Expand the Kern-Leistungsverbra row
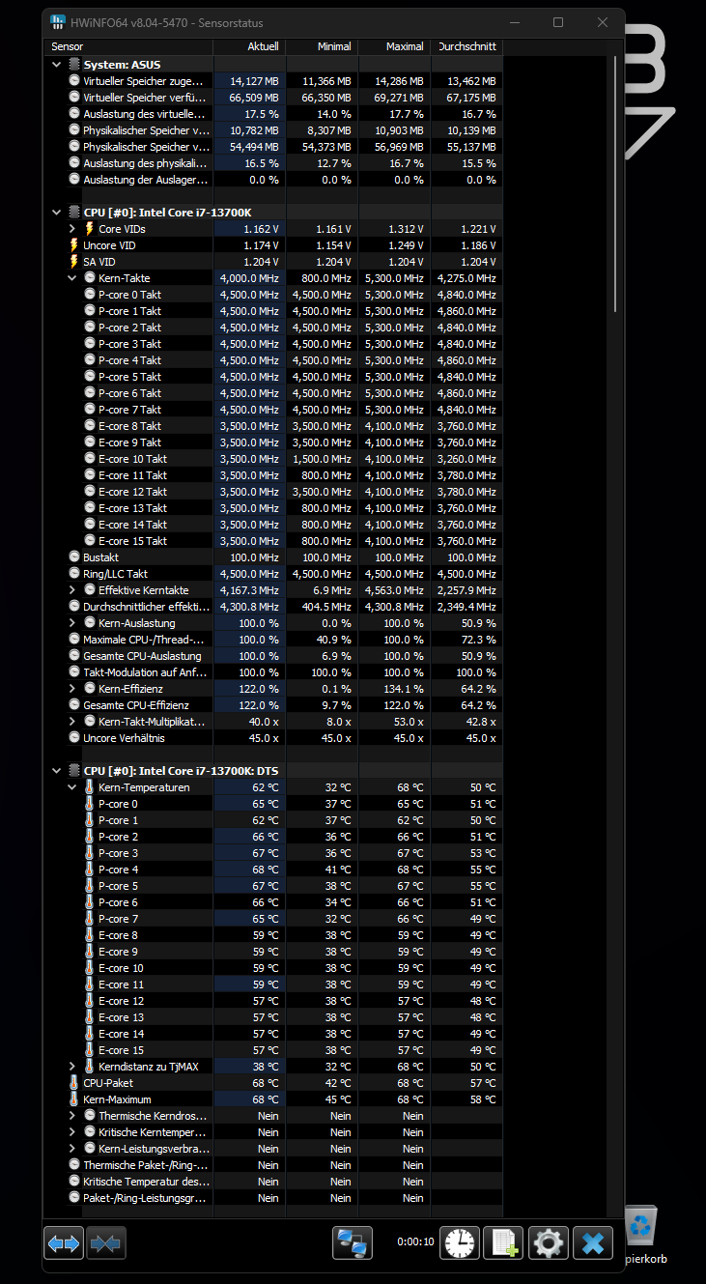Image resolution: width=706 pixels, height=1284 pixels. [72, 1149]
